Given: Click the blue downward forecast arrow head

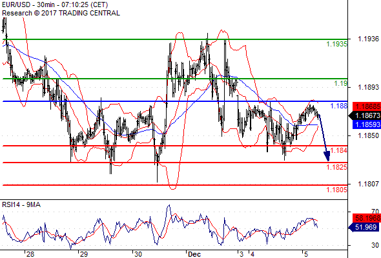Looking at the screenshot, I should click(327, 156).
